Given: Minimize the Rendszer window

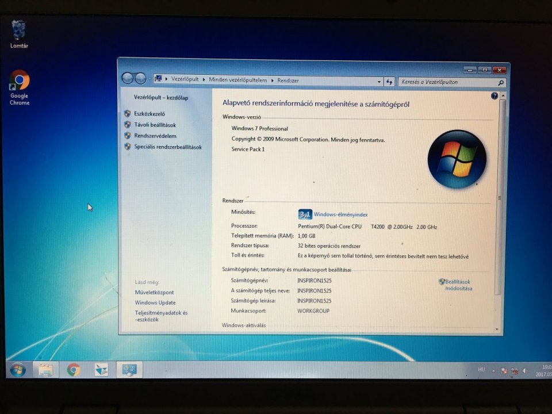Looking at the screenshot, I should pos(470,70).
